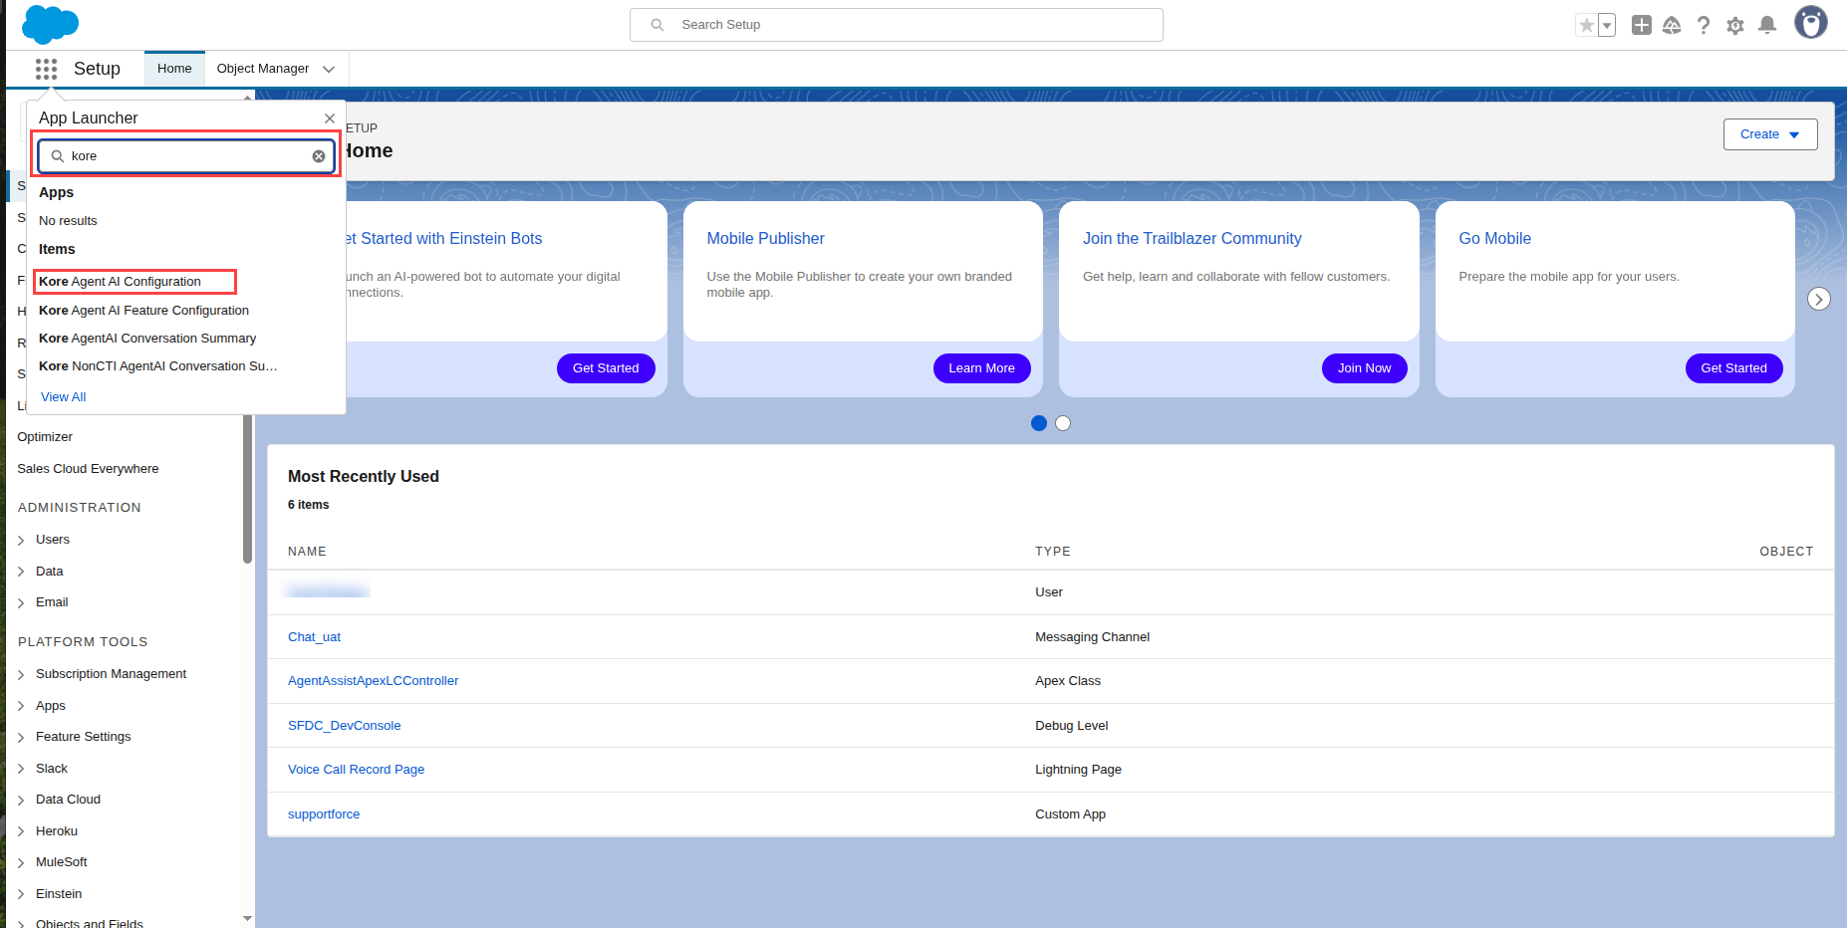This screenshot has height=928, width=1847.
Task: Expand the Heroku tree node
Action: tap(21, 832)
